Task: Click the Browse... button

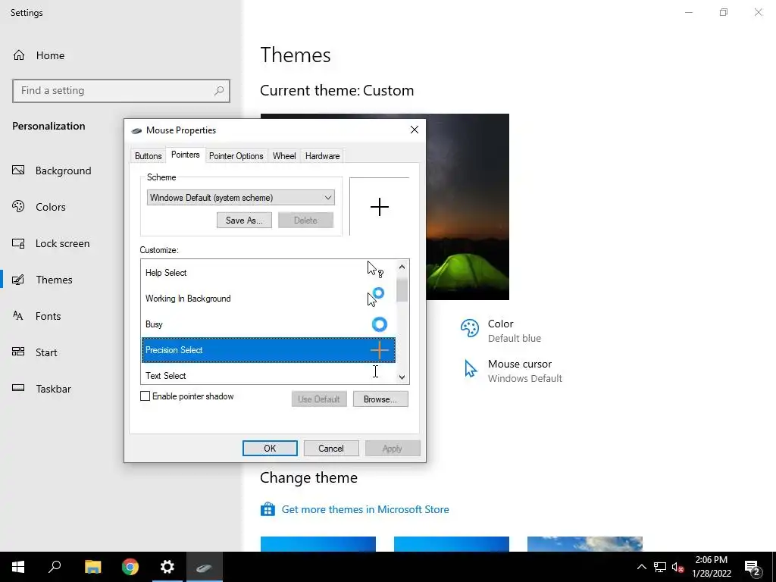Action: (380, 399)
